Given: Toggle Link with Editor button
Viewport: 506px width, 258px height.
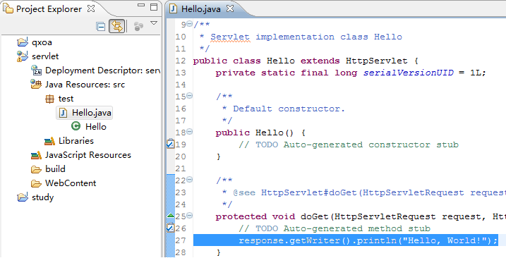Looking at the screenshot, I should pyautogui.click(x=117, y=26).
